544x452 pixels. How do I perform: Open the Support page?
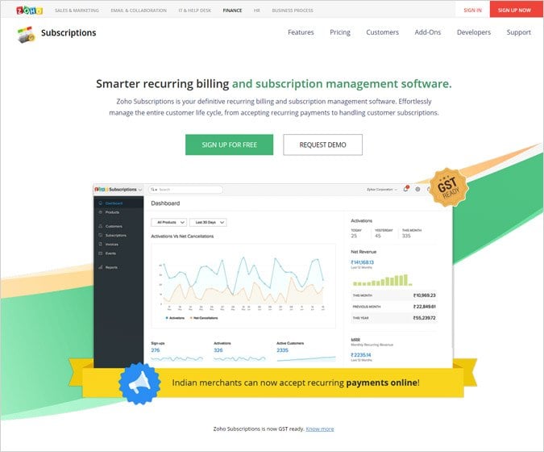tap(519, 32)
